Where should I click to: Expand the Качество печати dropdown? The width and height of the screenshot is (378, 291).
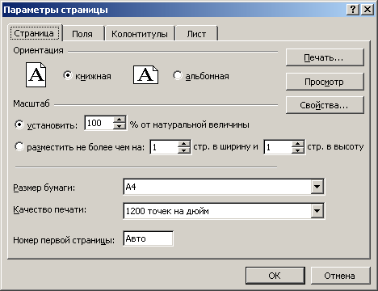pos(317,211)
